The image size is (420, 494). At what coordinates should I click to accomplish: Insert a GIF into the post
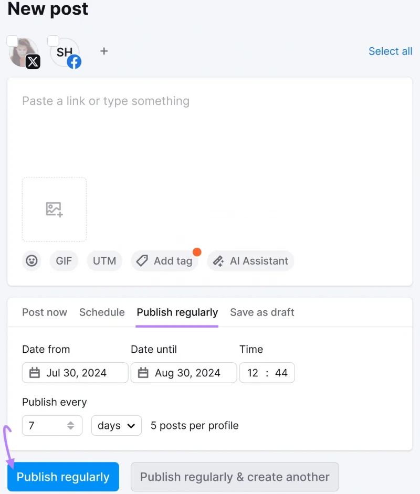64,261
